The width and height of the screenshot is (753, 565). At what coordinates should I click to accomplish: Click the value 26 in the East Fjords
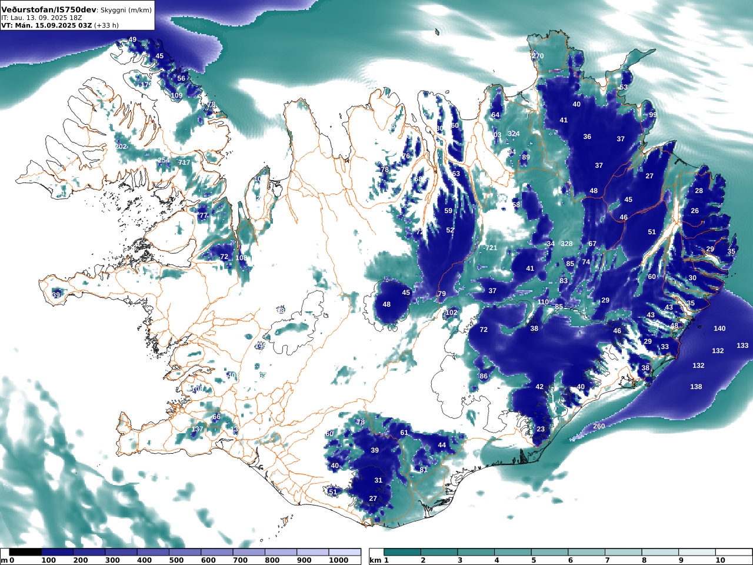[x=695, y=211]
